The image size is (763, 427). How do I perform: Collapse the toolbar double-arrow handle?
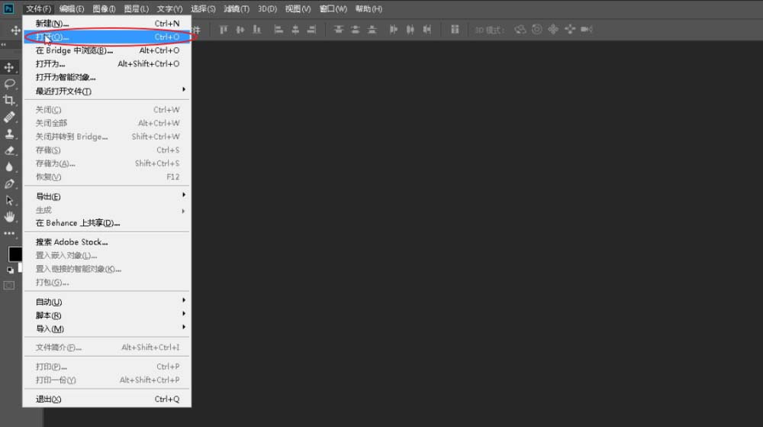pyautogui.click(x=4, y=45)
